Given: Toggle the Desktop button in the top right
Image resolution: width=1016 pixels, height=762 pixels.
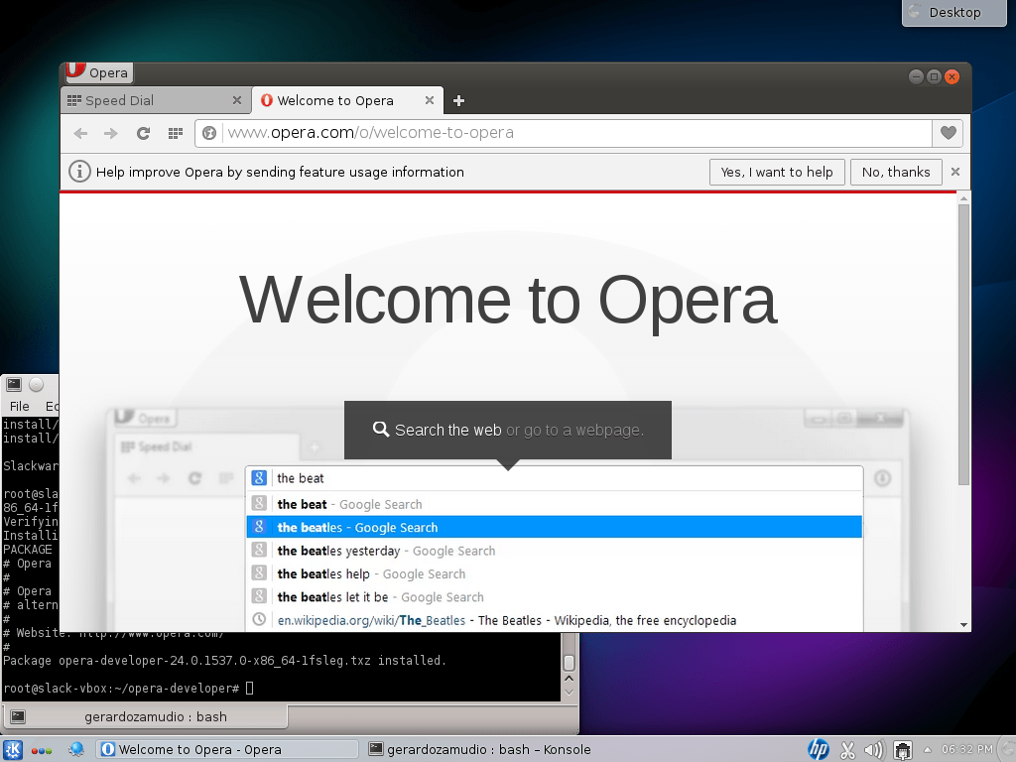Looking at the screenshot, I should click(953, 13).
